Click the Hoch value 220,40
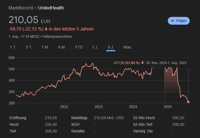This screenshot has width=200, height=138. pyautogui.click(x=51, y=124)
